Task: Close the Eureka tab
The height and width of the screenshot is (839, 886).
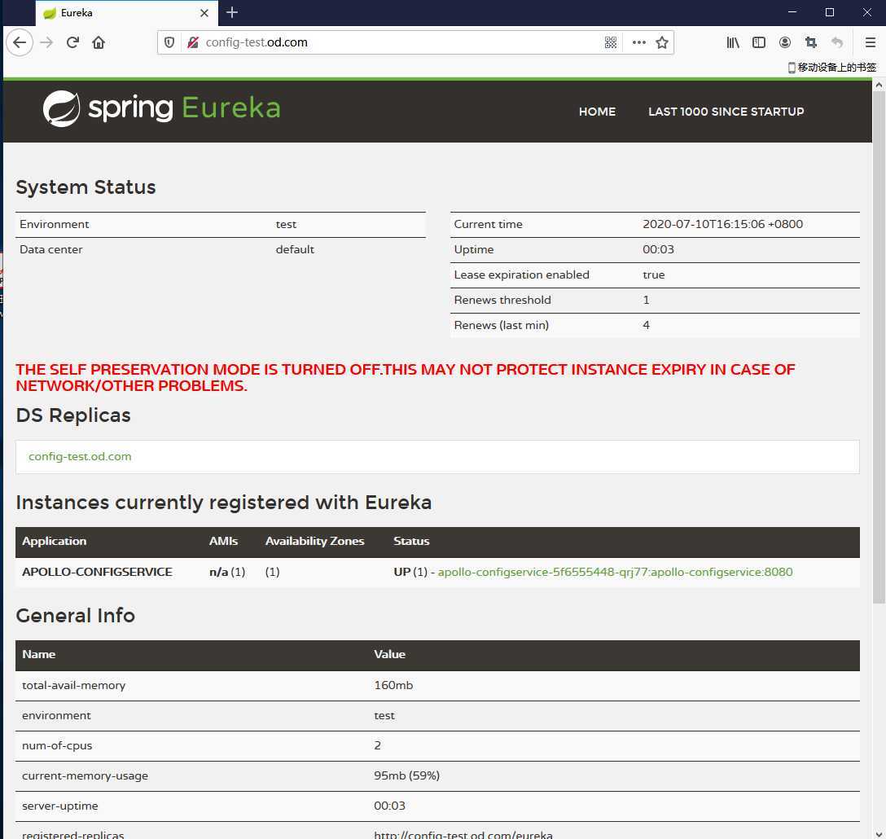Action: tap(204, 12)
